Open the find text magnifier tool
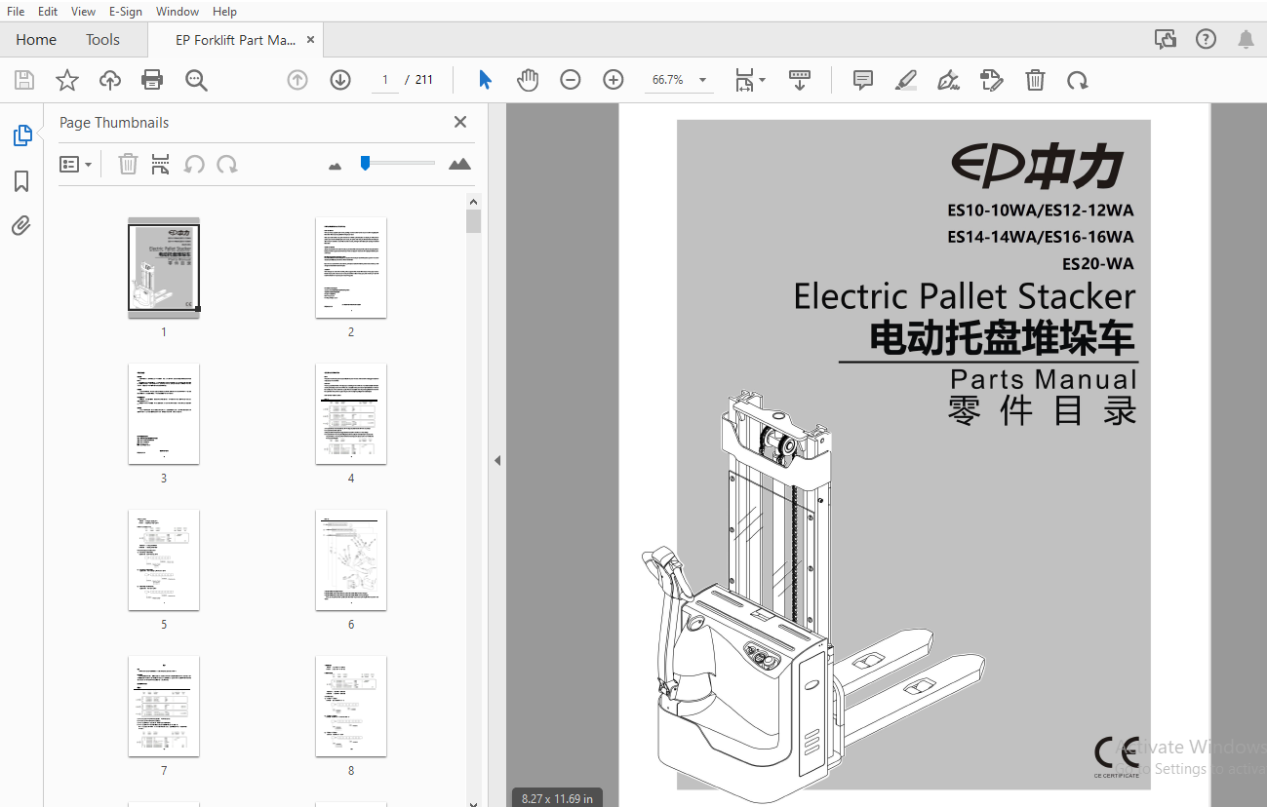The height and width of the screenshot is (807, 1267). [196, 80]
